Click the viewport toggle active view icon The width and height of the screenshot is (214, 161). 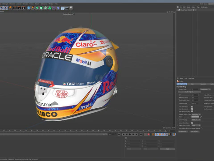pos(174,12)
